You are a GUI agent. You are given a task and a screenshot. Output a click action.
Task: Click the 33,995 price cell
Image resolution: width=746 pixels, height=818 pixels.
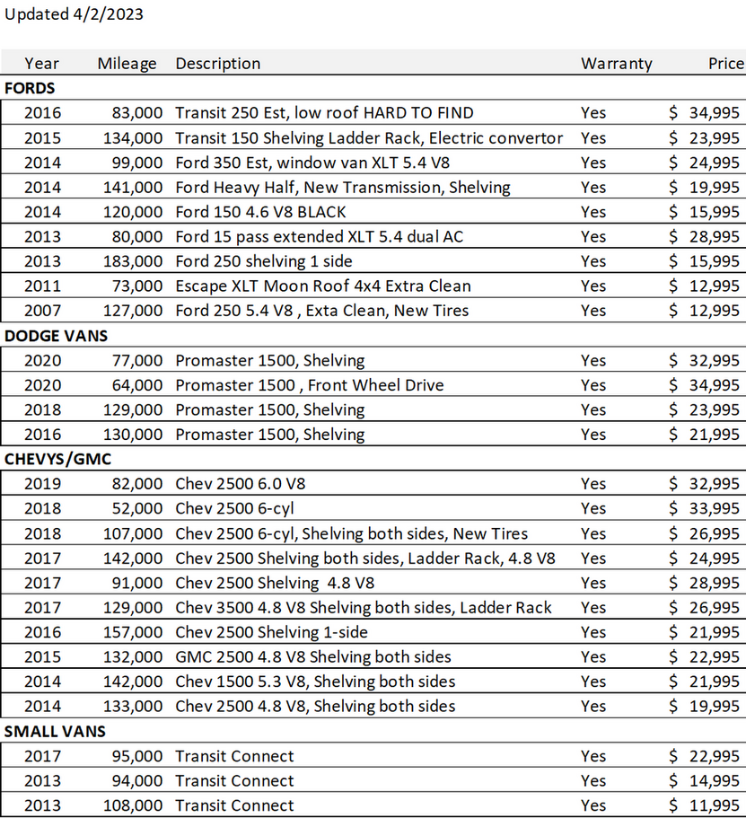[x=715, y=508]
